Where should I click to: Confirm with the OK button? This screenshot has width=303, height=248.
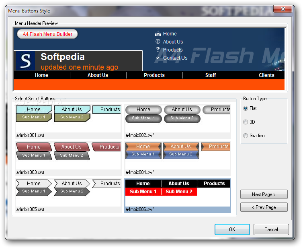(232, 229)
